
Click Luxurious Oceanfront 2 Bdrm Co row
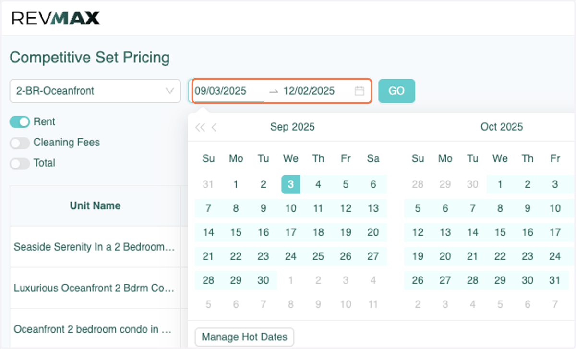pos(95,288)
